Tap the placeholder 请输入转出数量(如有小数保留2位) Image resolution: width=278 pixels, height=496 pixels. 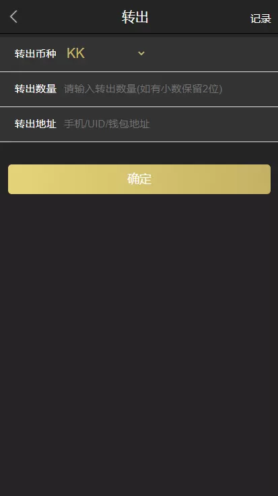point(143,89)
